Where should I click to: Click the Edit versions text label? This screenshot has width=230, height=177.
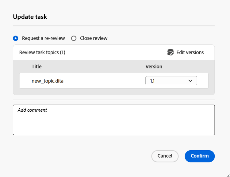[190, 52]
